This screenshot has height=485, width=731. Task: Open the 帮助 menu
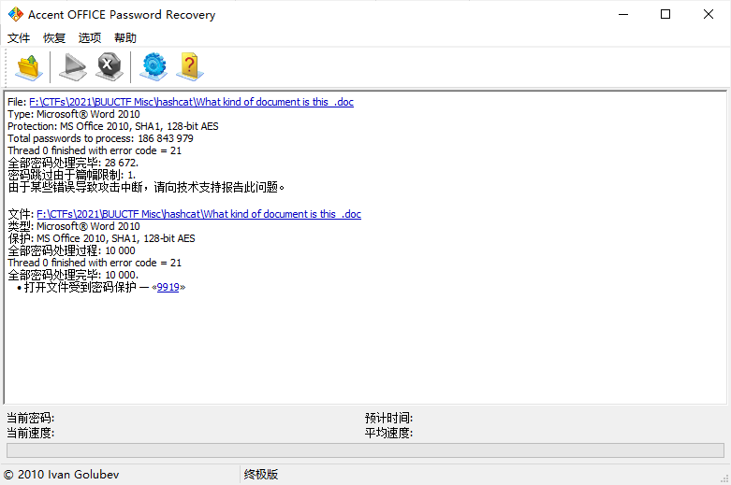[x=125, y=38]
